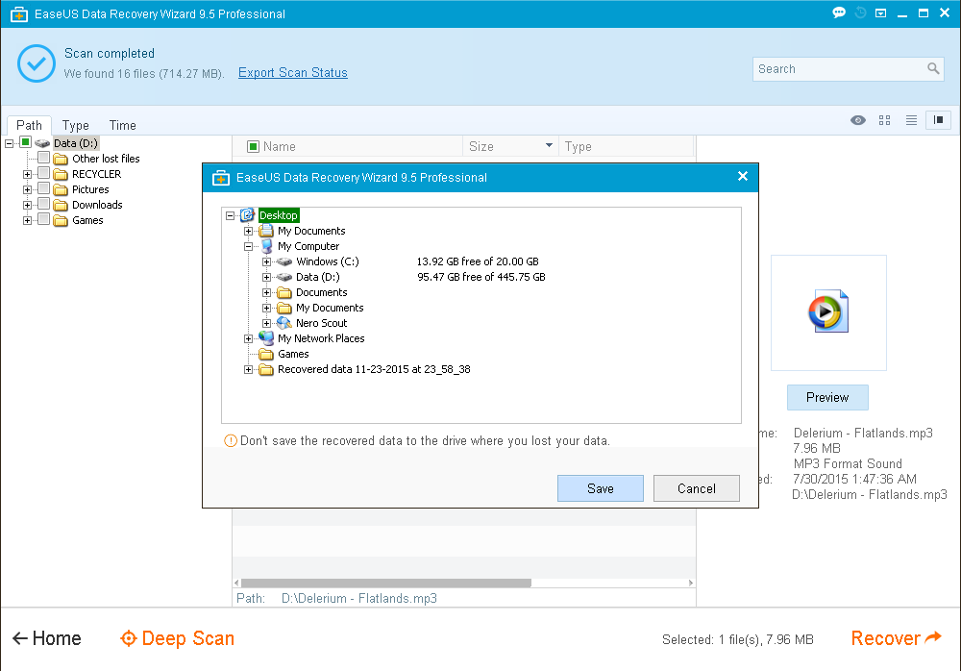
Task: Go back Home
Action: 46,638
